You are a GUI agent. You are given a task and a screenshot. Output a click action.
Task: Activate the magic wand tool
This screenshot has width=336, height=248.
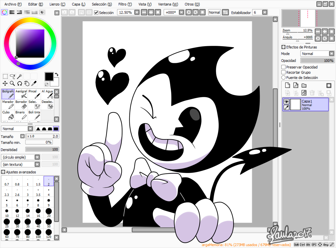click(x=19, y=76)
